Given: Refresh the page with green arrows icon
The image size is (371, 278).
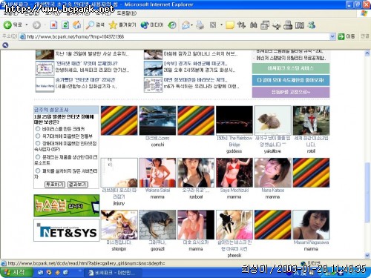Looking at the screenshot, I should [x=65, y=25].
